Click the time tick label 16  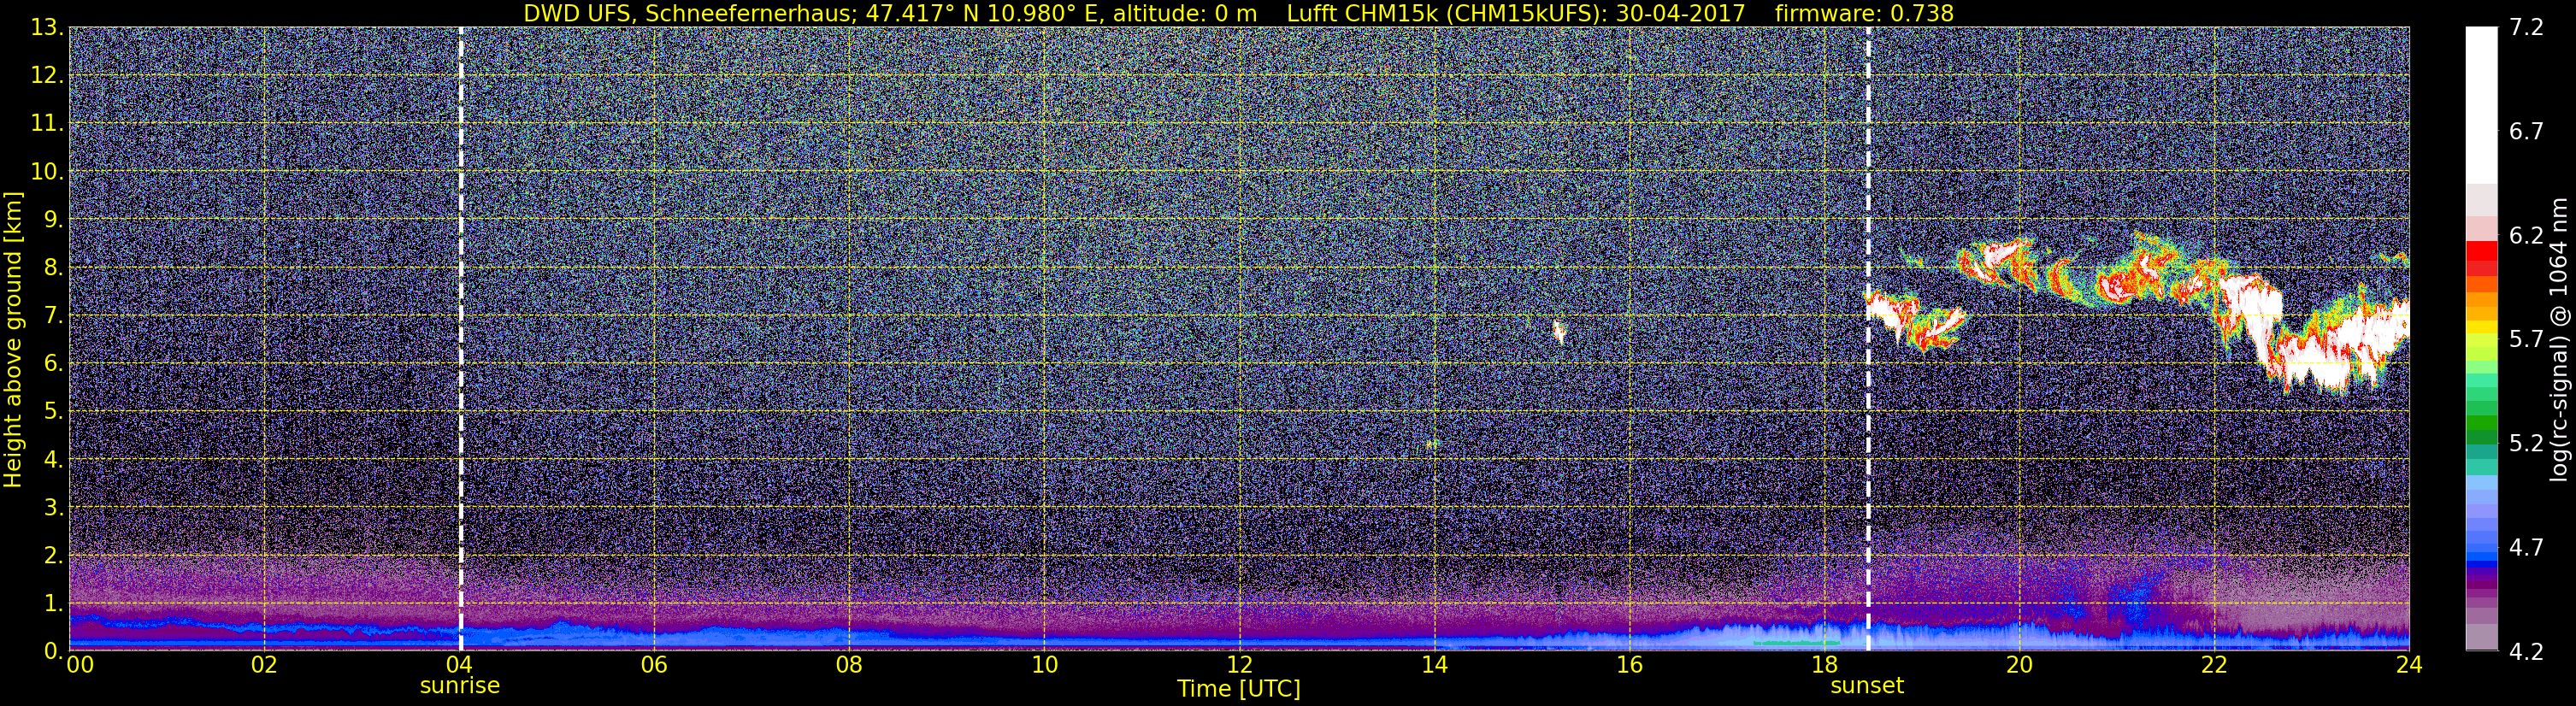pyautogui.click(x=1629, y=665)
